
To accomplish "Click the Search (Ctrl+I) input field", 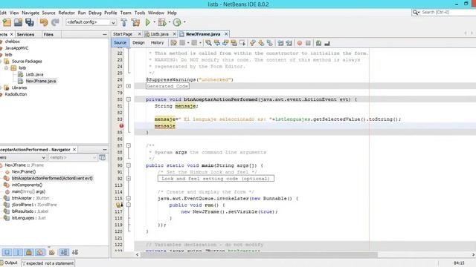I will (x=448, y=13).
